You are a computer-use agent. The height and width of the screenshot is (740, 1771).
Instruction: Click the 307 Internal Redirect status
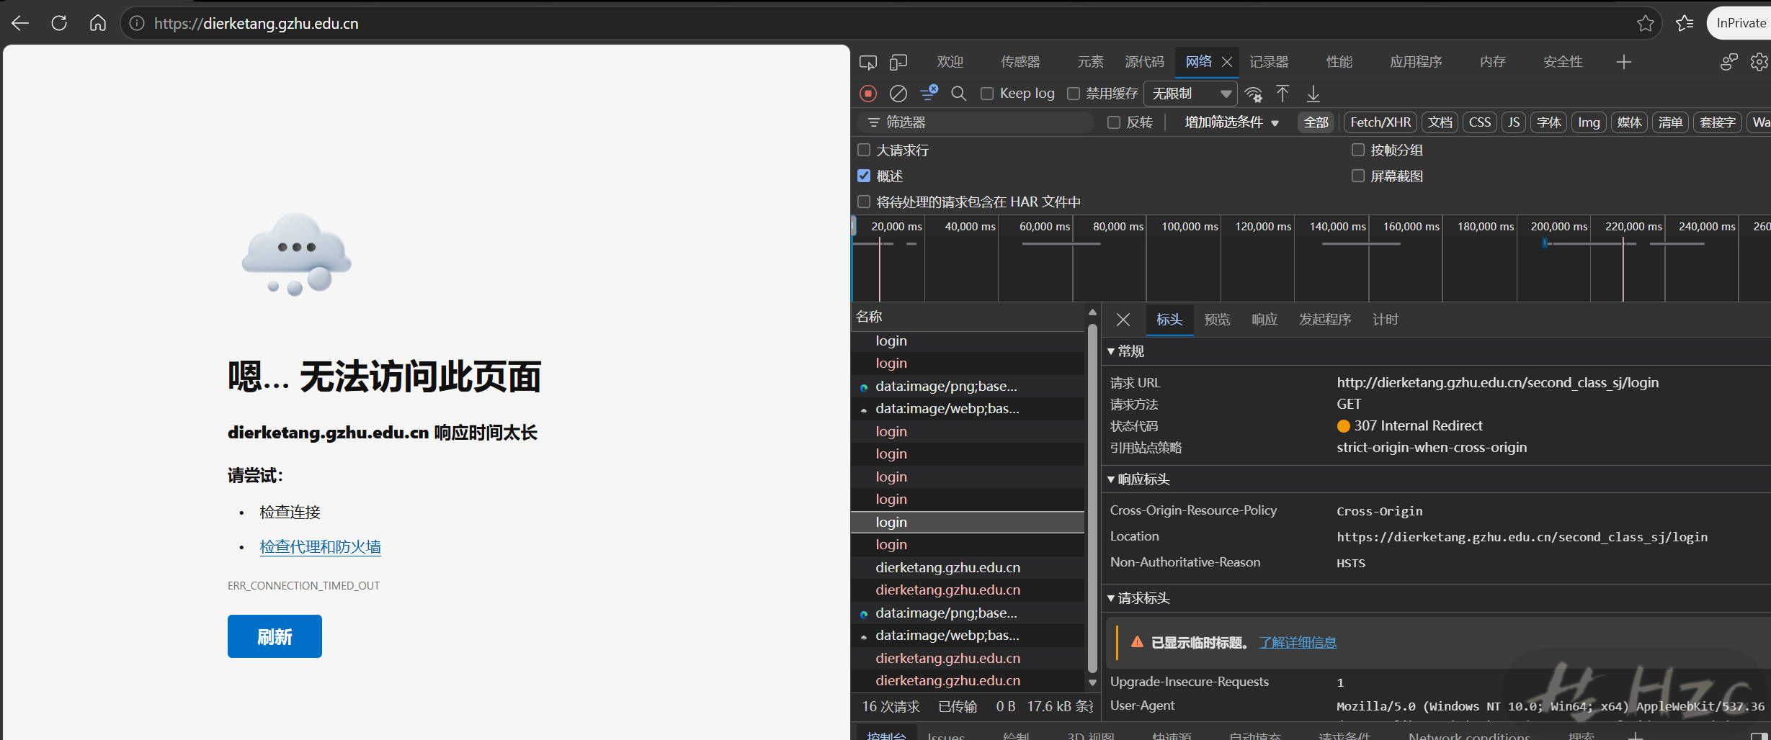pos(1409,425)
